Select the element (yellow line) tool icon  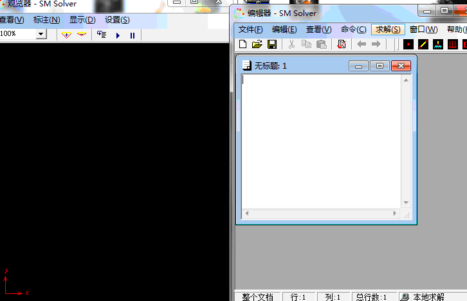[423, 44]
